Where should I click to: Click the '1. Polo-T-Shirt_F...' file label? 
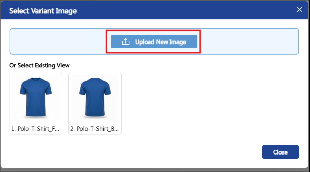click(x=35, y=129)
